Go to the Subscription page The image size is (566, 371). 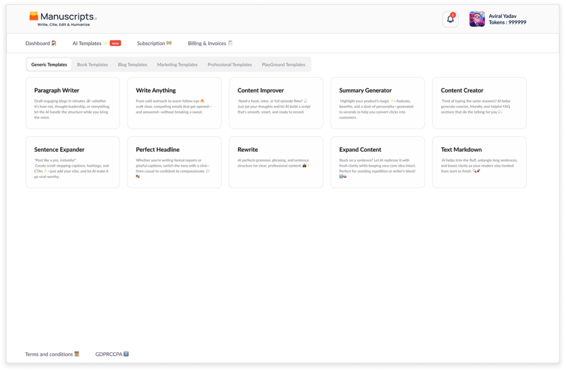coord(154,43)
